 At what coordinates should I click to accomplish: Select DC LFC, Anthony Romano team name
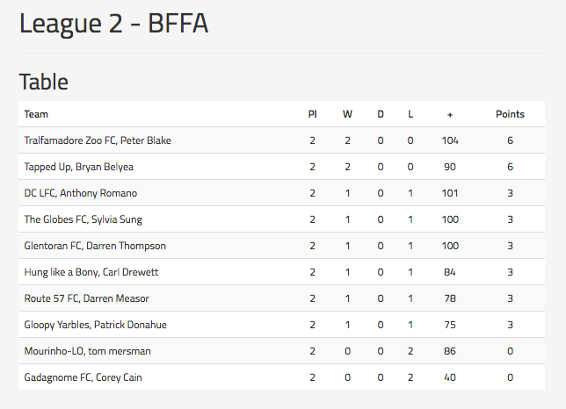(81, 193)
